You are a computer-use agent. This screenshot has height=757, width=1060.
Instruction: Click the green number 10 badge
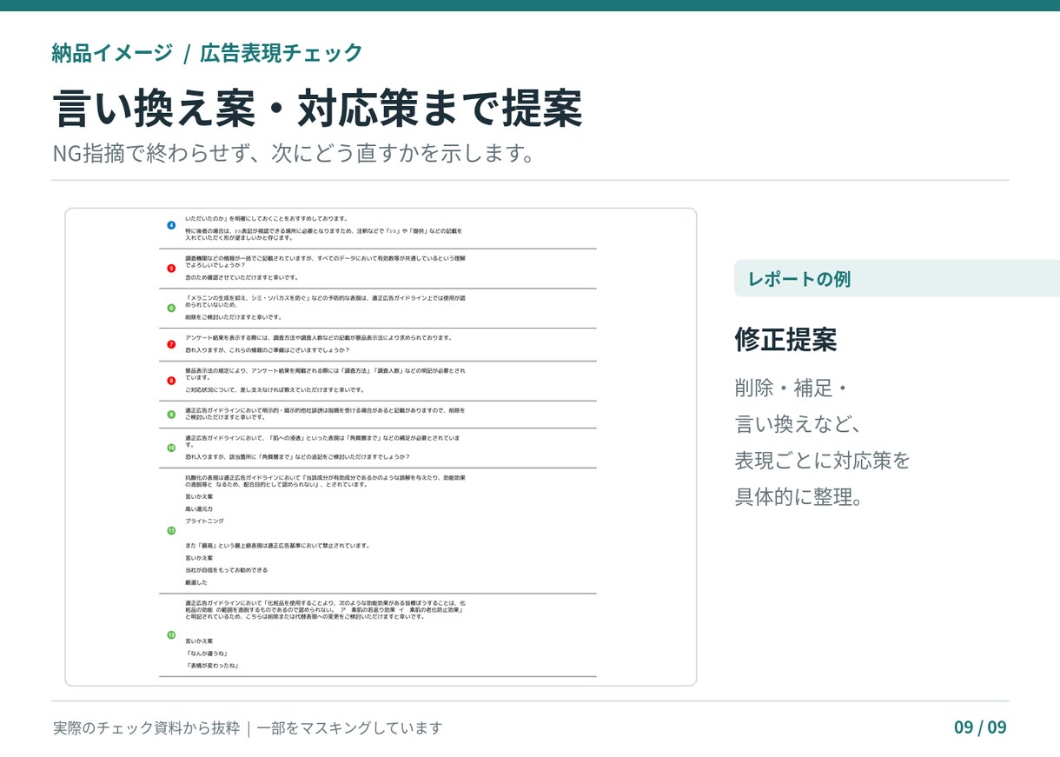[171, 448]
